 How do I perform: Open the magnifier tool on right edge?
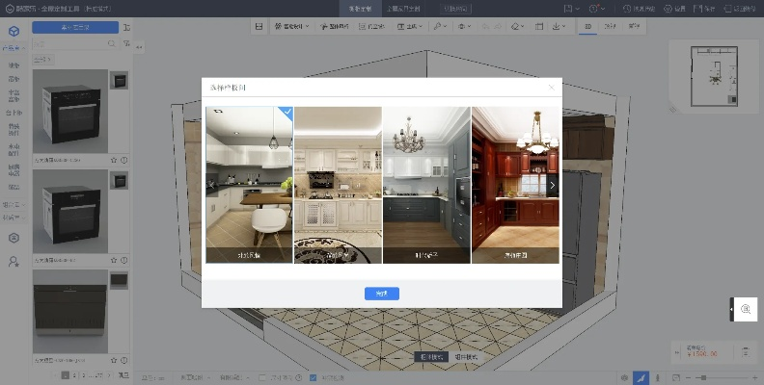pos(746,309)
